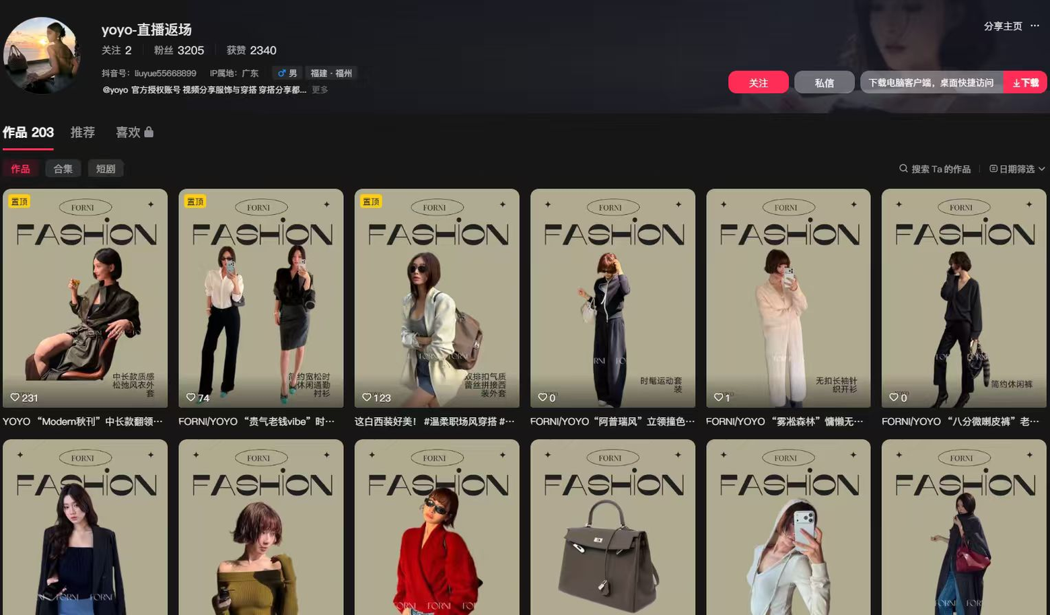Click the heart icon showing 231 likes

[x=15, y=398]
